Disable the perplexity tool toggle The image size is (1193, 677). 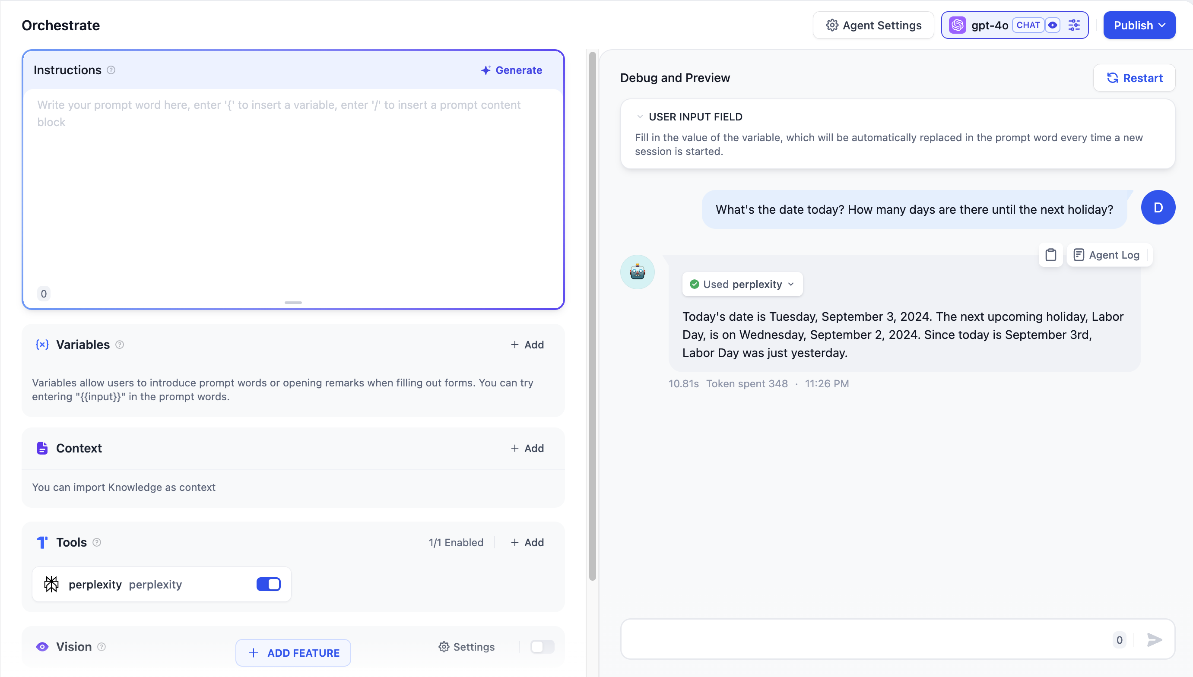(x=268, y=584)
